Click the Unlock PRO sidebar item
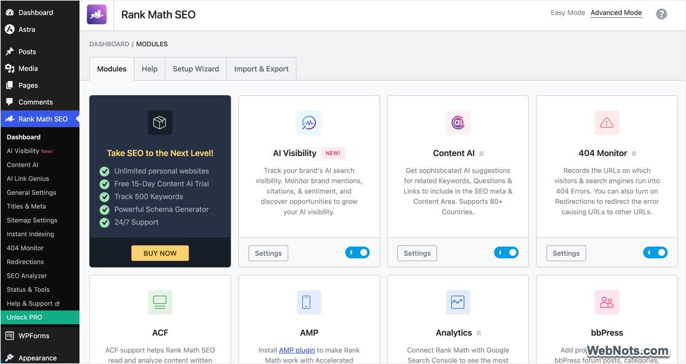Viewport: 686px width, 364px height. [40, 317]
